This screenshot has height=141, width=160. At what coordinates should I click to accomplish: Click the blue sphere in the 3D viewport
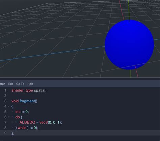coord(129,45)
